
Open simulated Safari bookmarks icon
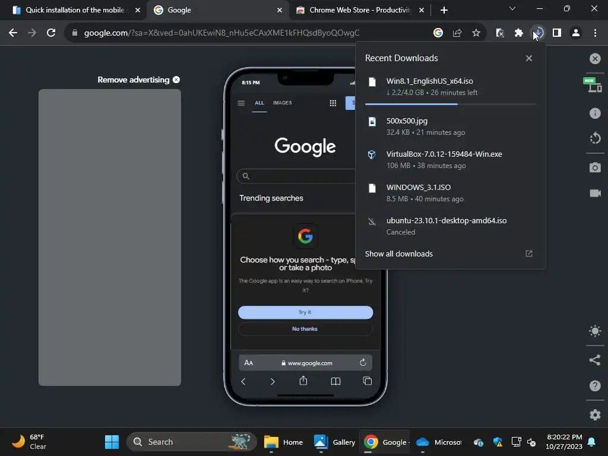click(x=336, y=382)
